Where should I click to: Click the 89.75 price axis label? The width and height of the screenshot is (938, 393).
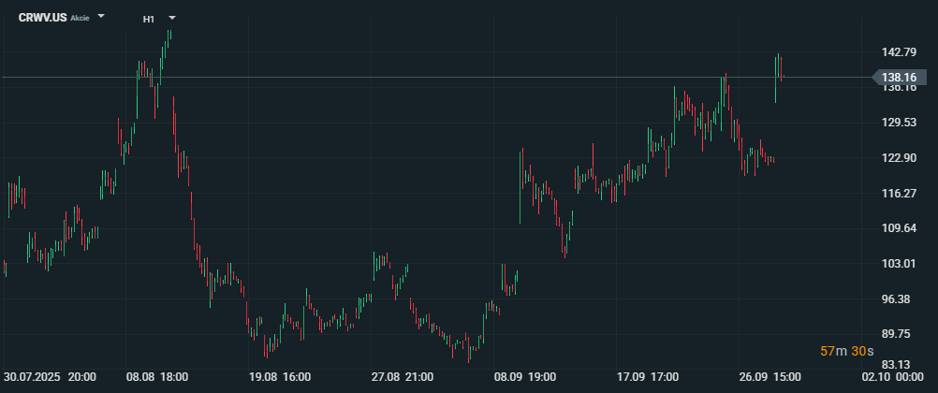click(899, 334)
